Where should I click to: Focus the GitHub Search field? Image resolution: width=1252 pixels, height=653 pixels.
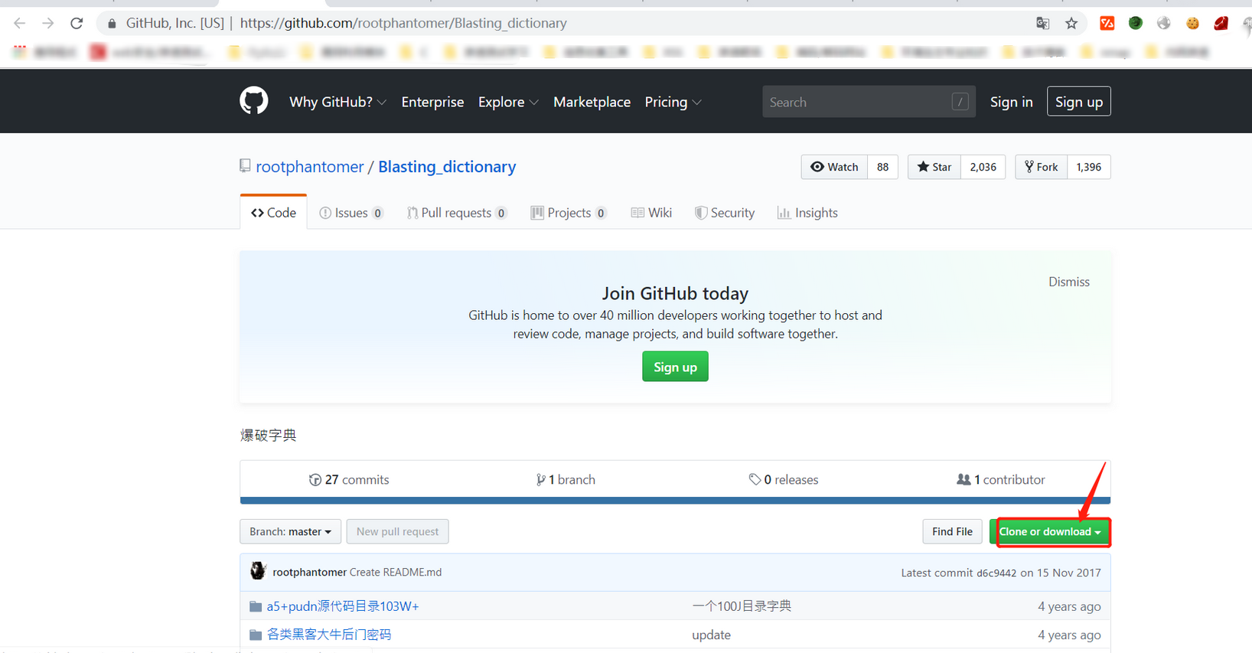point(869,102)
